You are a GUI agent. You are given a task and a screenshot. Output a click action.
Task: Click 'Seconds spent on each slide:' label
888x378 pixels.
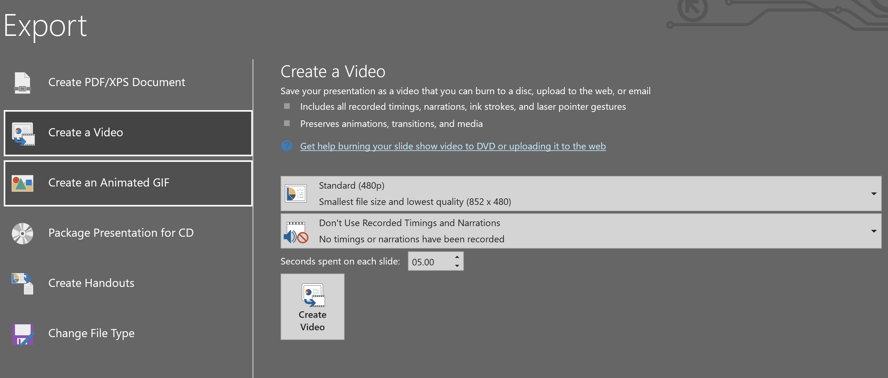click(340, 262)
